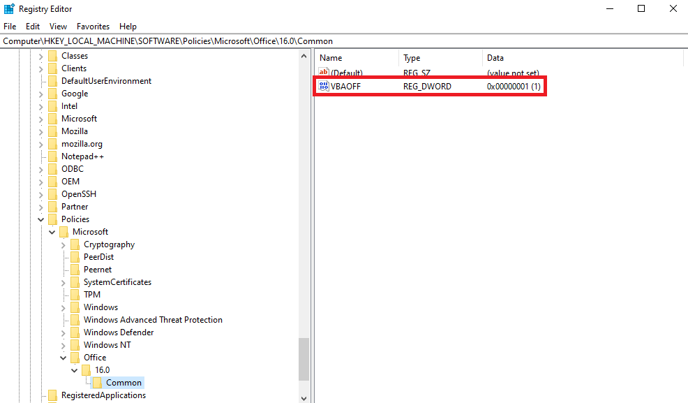Viewport: 688px width, 403px height.
Task: Click the mozilla.org folder icon
Action: click(52, 144)
